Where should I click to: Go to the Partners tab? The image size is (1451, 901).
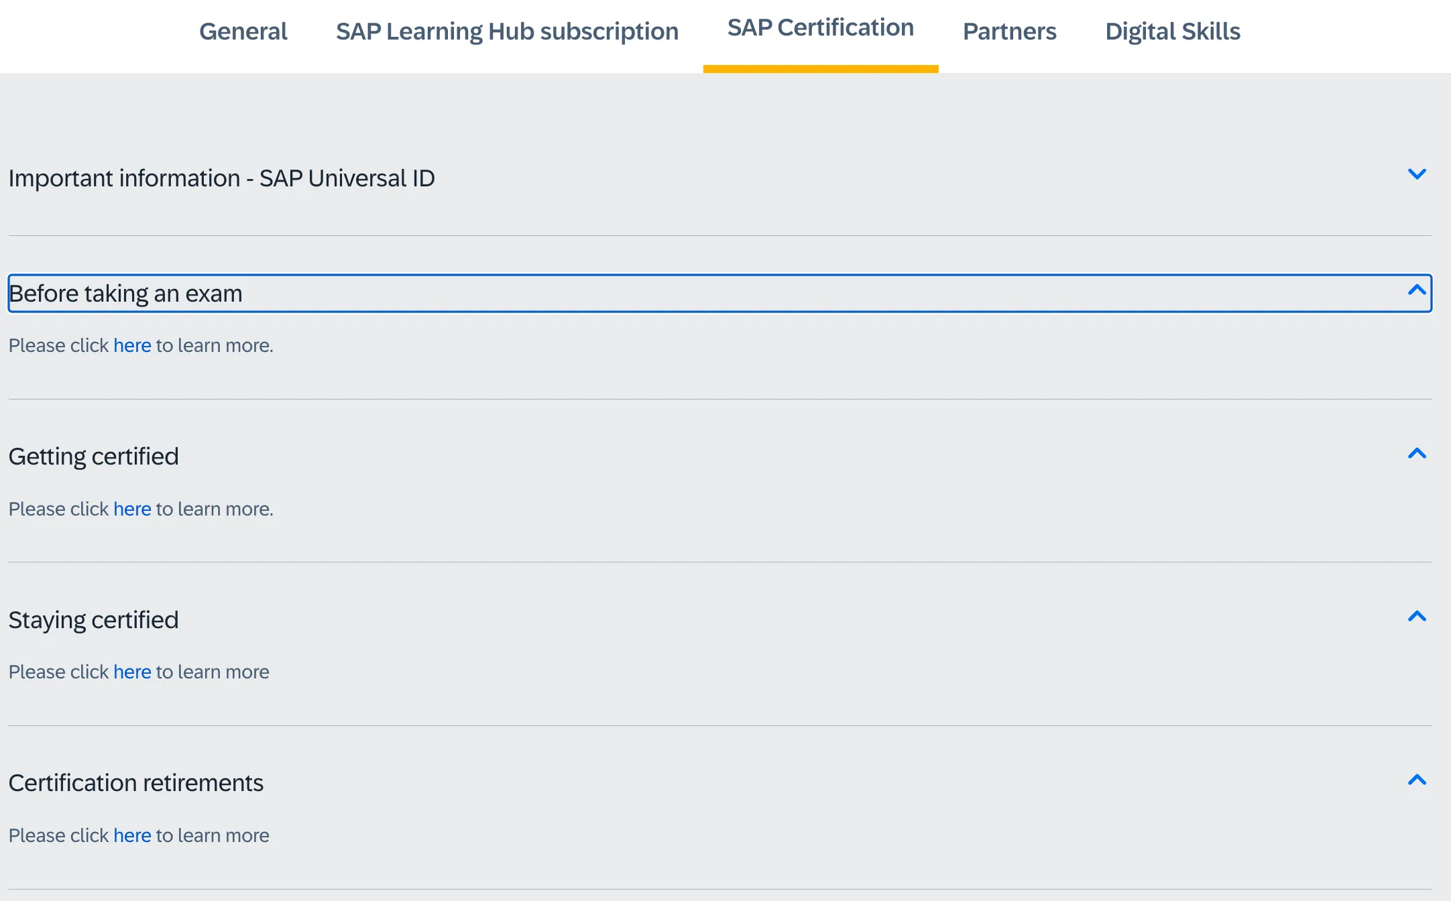[x=1009, y=32]
